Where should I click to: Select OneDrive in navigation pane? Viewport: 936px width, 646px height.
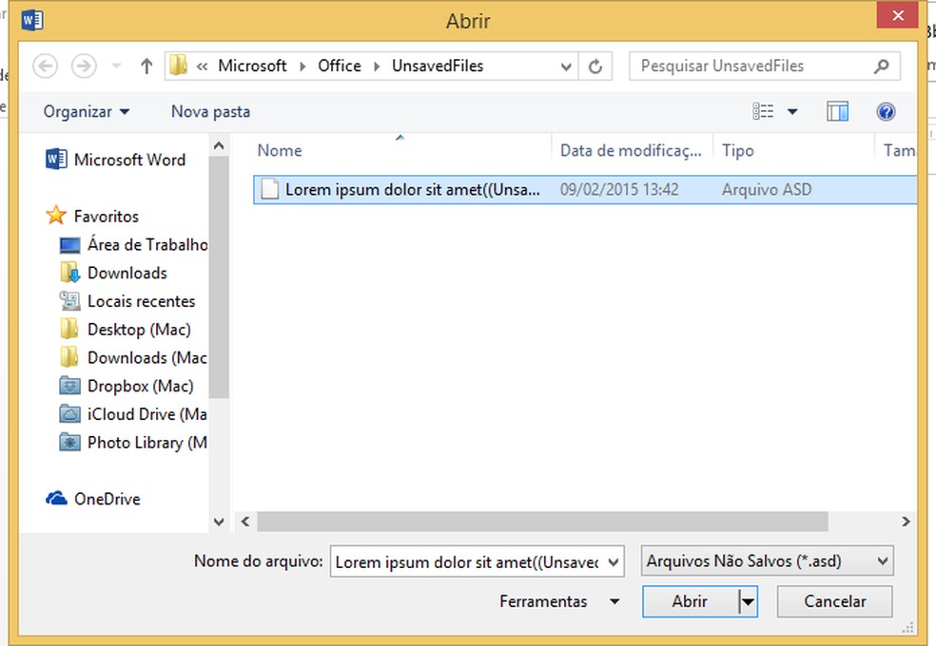[x=93, y=498]
